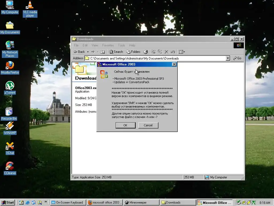274x206 pixels.
Task: Switch to On-Screen Keyboard taskbar button
Action: tap(68, 203)
